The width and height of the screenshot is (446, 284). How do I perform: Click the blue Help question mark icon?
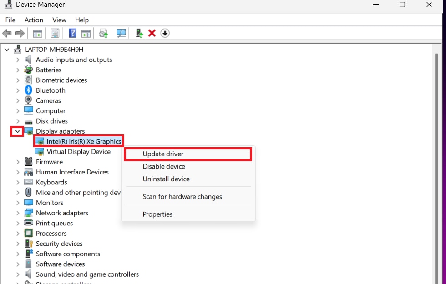[x=72, y=33]
